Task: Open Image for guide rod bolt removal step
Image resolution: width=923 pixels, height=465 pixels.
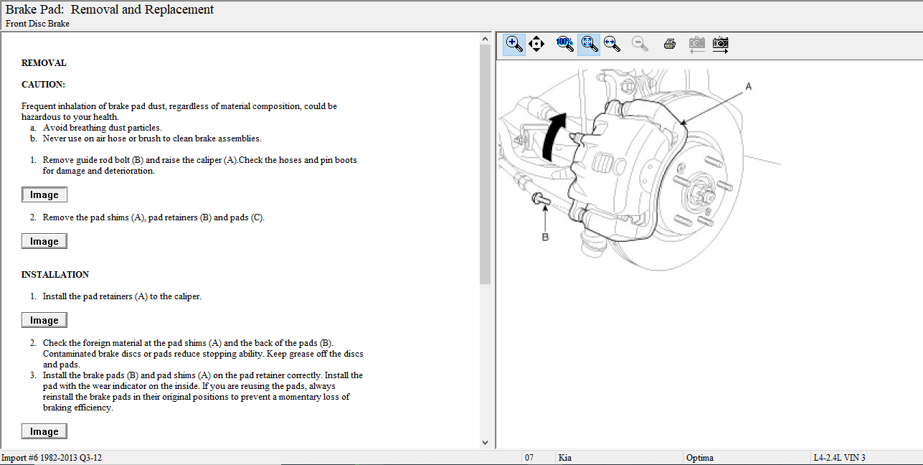Action: pos(44,195)
